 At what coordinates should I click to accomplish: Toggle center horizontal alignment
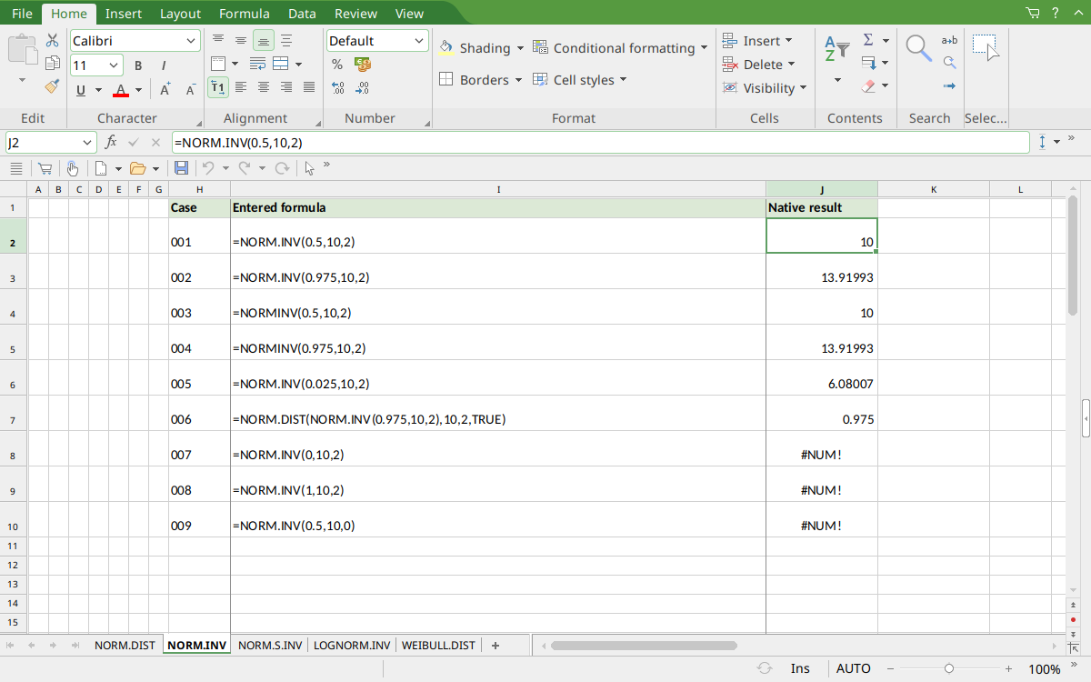click(x=264, y=87)
